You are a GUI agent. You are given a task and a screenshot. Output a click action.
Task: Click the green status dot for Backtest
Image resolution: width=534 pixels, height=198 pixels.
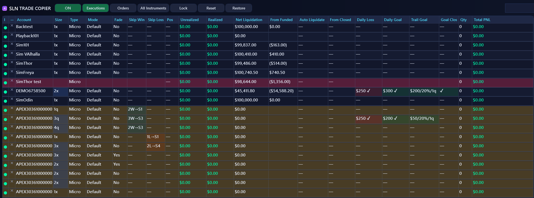5,28
